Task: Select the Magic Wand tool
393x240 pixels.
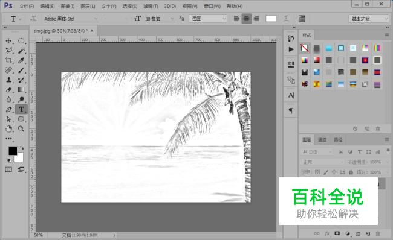Action: click(21, 51)
